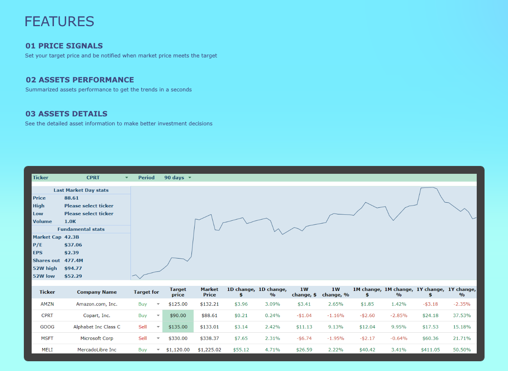The image size is (508, 371).
Task: Select the MercadoLibre Inc company cell
Action: pyautogui.click(x=97, y=350)
